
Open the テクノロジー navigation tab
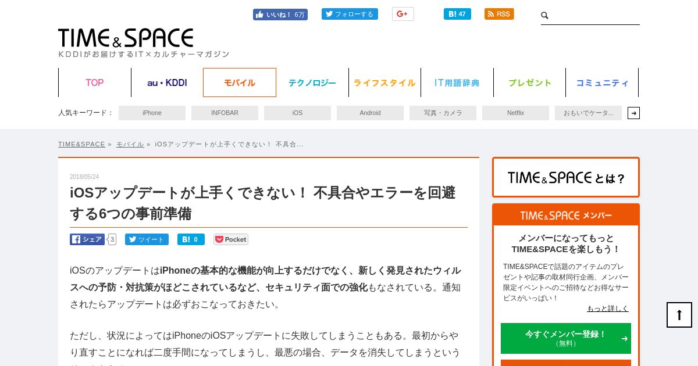[x=312, y=82]
